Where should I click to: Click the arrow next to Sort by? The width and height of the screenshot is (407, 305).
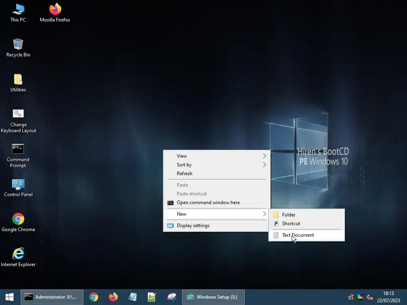264,165
